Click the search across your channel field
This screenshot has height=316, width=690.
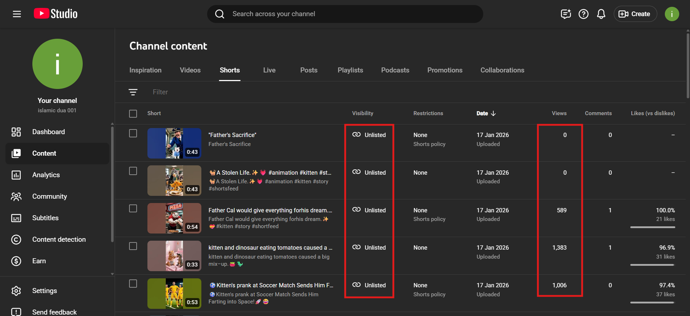[x=345, y=14]
